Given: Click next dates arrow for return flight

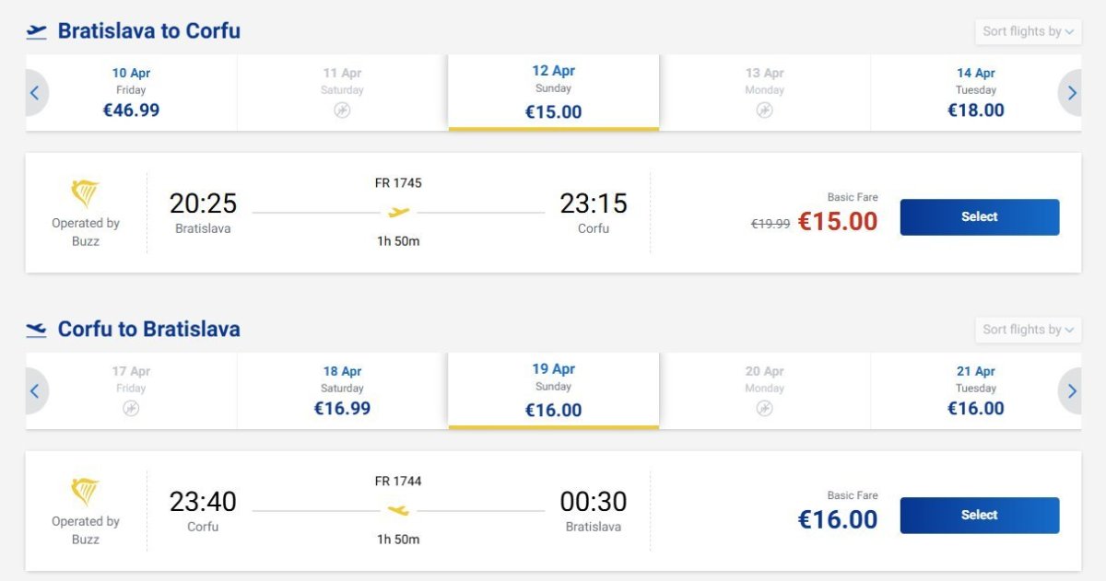Looking at the screenshot, I should tap(1071, 390).
